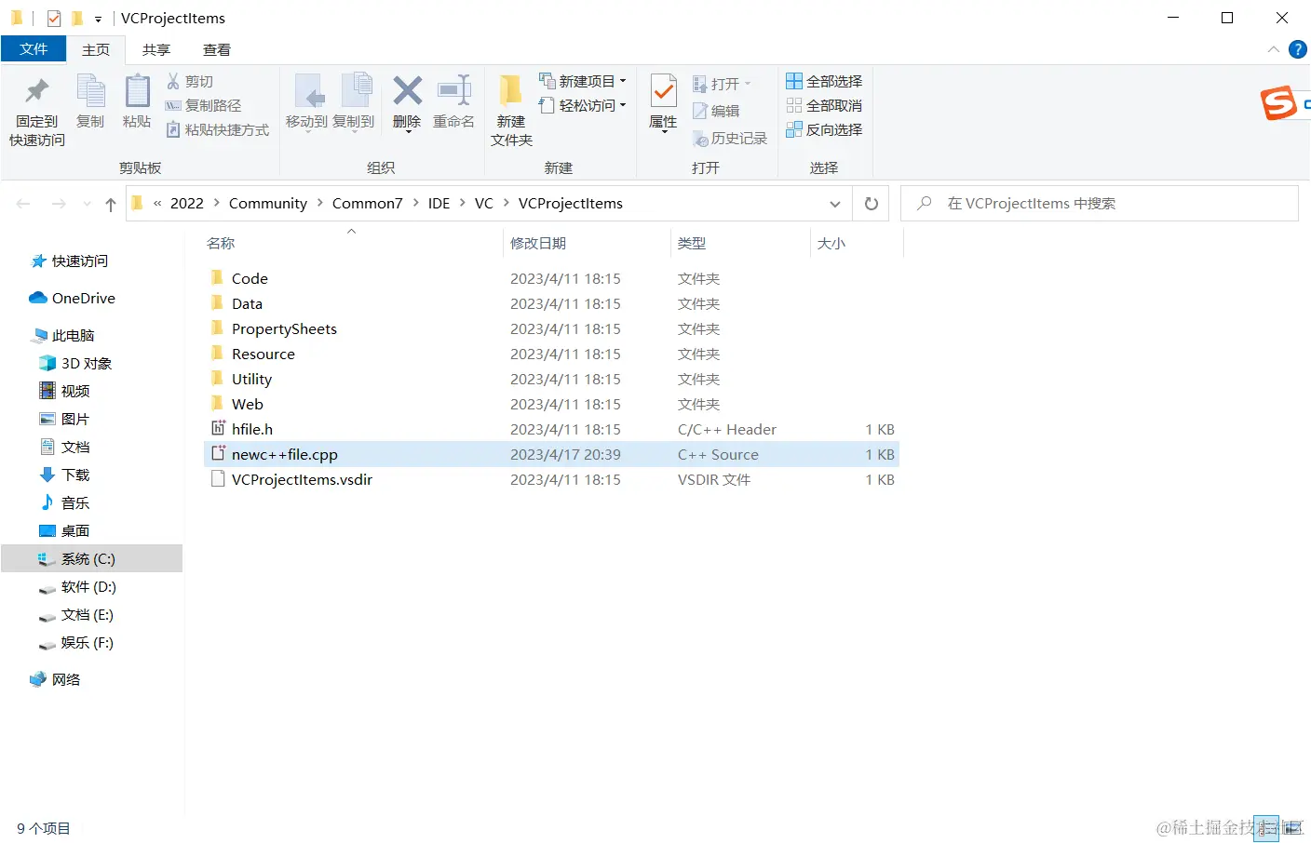Viewport: 1311px width, 843px height.
Task: Switch to the 查看 view tab
Action: tap(217, 49)
